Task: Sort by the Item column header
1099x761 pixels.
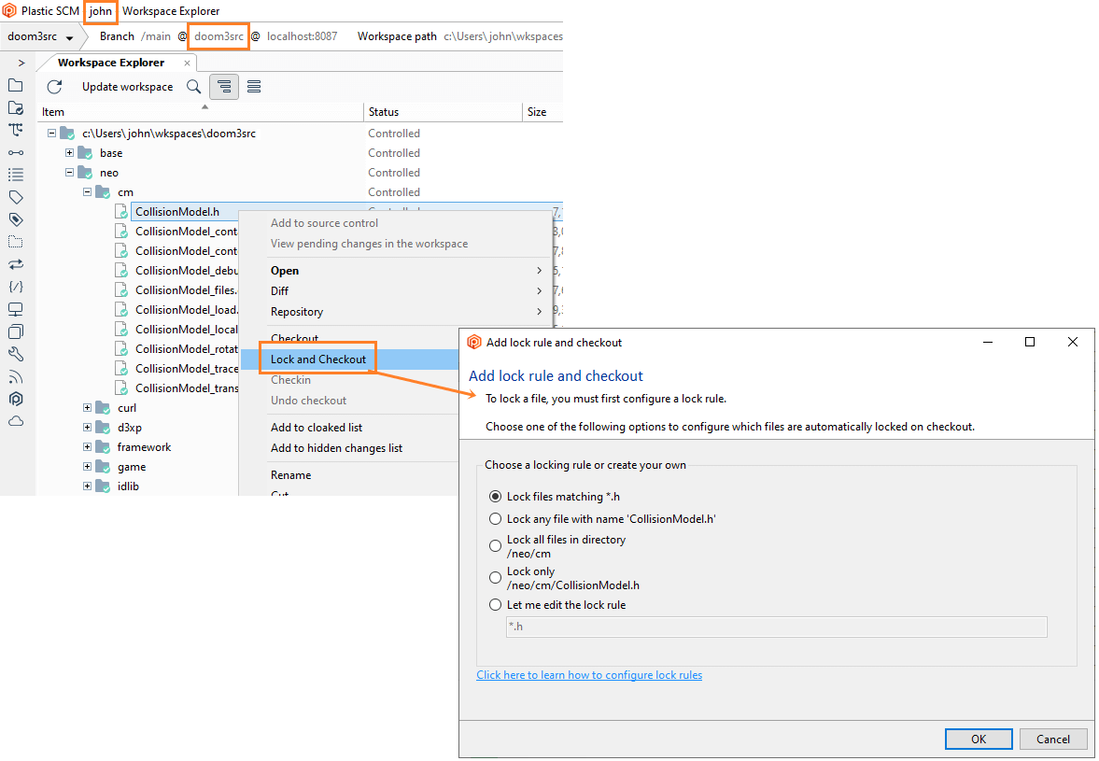Action: click(x=201, y=112)
